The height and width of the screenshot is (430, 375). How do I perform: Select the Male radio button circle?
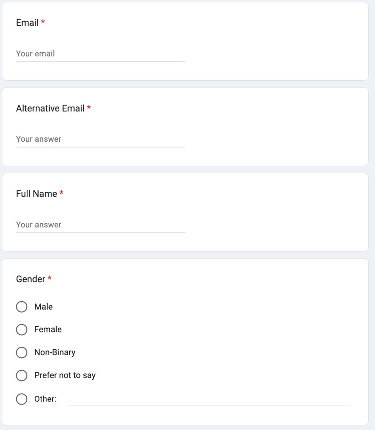[22, 307]
